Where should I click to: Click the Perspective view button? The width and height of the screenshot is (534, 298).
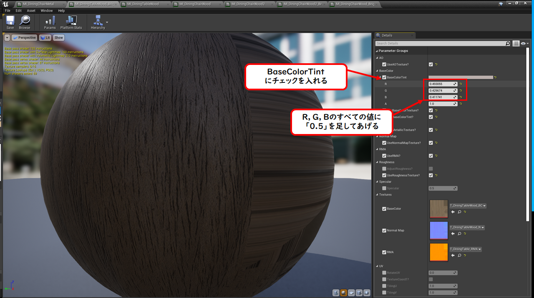pyautogui.click(x=24, y=37)
